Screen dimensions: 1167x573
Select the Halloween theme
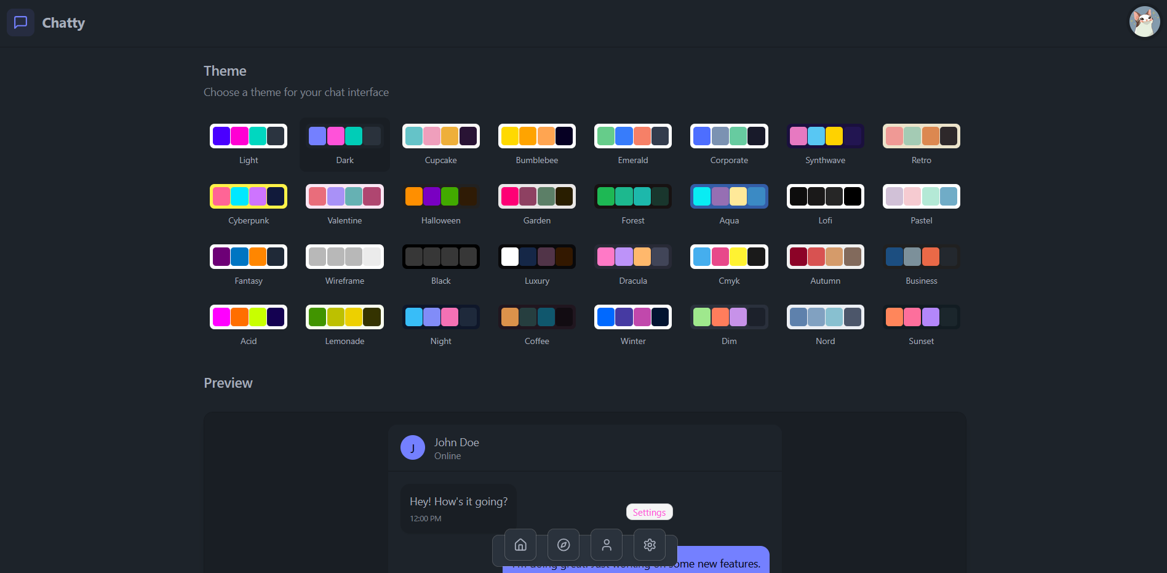(441, 205)
